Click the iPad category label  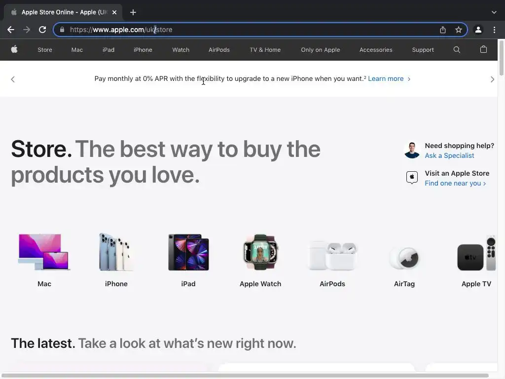[x=188, y=284]
